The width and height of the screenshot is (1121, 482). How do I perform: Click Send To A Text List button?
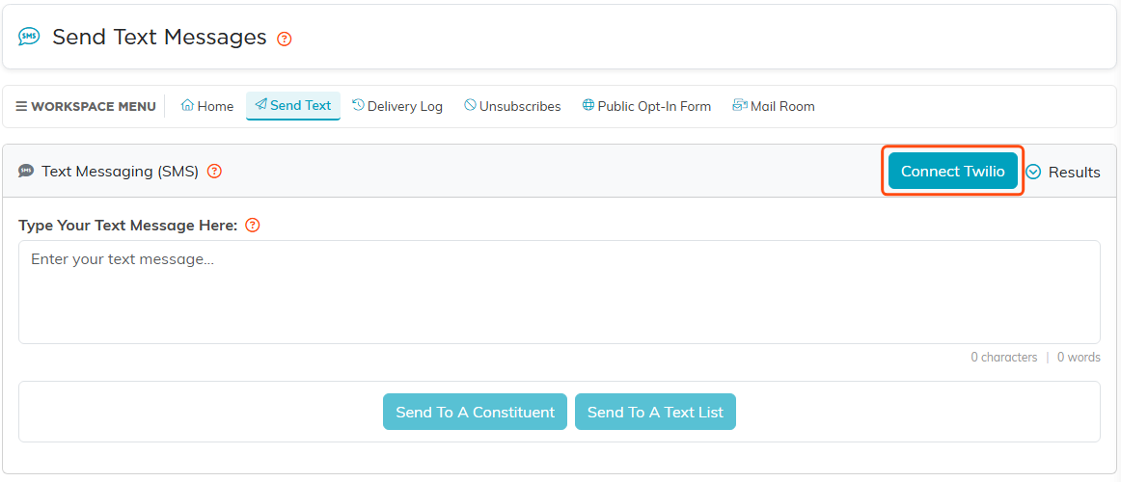[656, 412]
